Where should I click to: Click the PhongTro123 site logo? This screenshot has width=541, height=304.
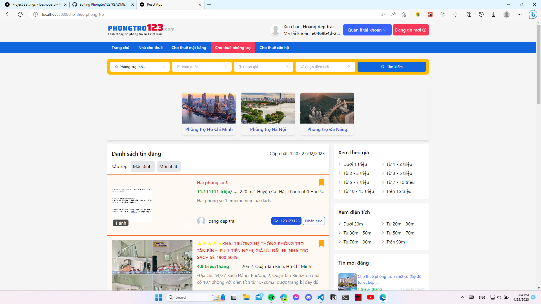(141, 30)
